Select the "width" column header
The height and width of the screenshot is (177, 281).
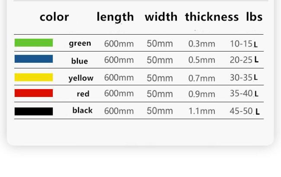[161, 17]
